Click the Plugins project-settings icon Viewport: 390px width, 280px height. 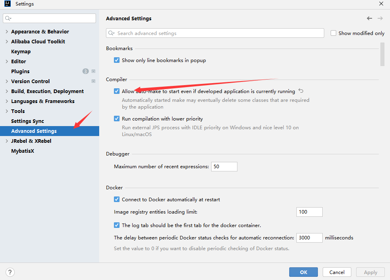coord(94,71)
